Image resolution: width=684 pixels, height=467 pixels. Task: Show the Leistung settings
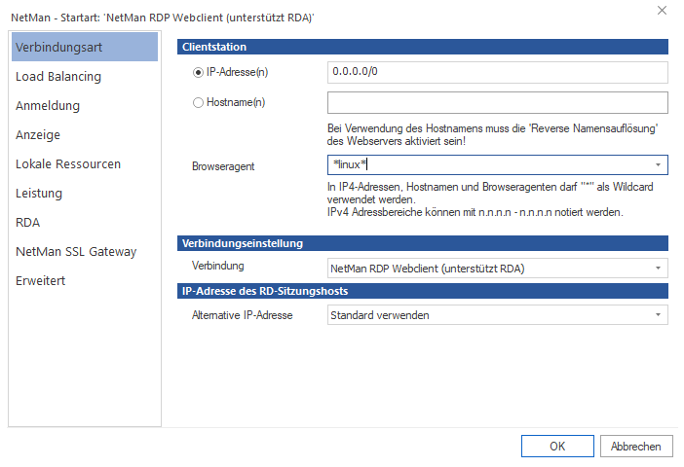(x=39, y=193)
